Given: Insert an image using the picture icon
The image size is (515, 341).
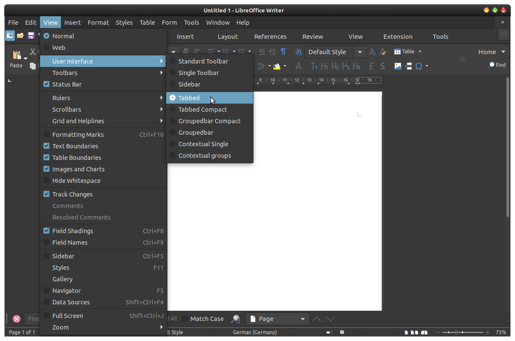Looking at the screenshot, I should coord(398,66).
